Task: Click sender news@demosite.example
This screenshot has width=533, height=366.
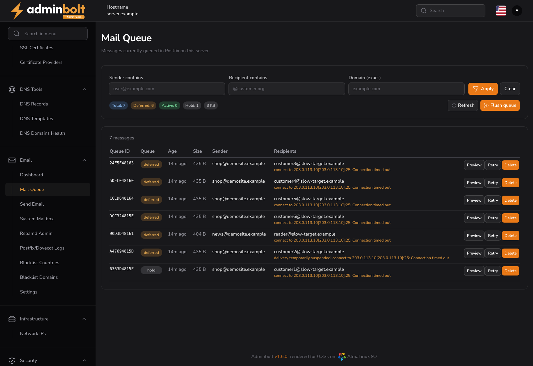Action: coord(239,234)
